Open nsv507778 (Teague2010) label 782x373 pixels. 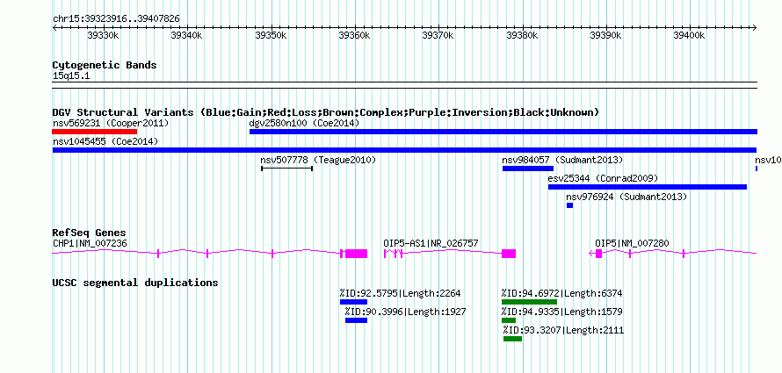click(x=318, y=160)
